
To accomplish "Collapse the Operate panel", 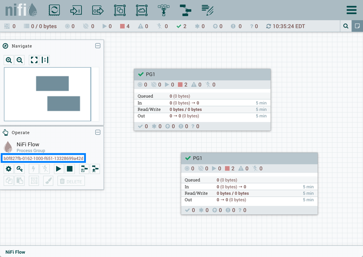I will click(97, 132).
